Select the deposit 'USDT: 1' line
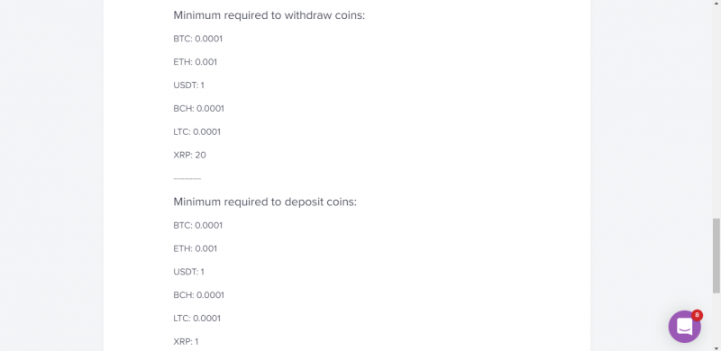This screenshot has height=351, width=721. click(188, 272)
